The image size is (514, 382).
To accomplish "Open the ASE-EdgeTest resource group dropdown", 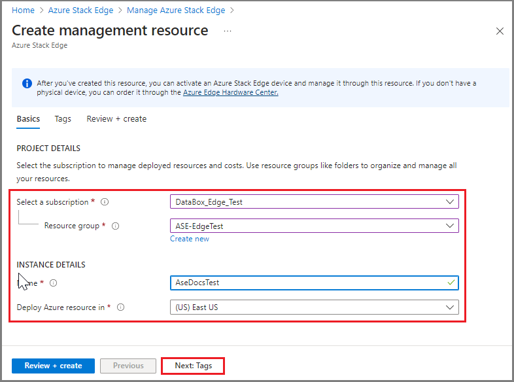I will point(315,226).
